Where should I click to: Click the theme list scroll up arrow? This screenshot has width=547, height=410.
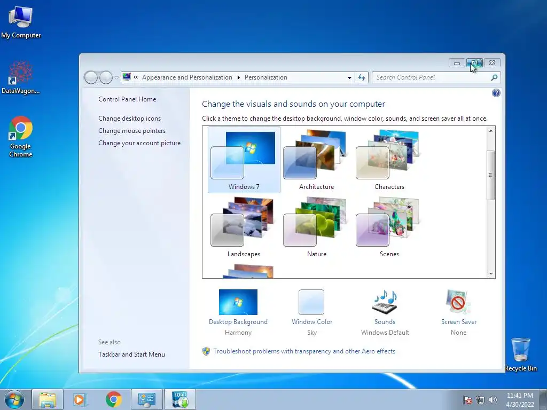[x=491, y=131]
